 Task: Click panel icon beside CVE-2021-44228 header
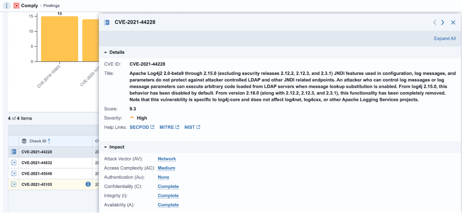[107, 22]
